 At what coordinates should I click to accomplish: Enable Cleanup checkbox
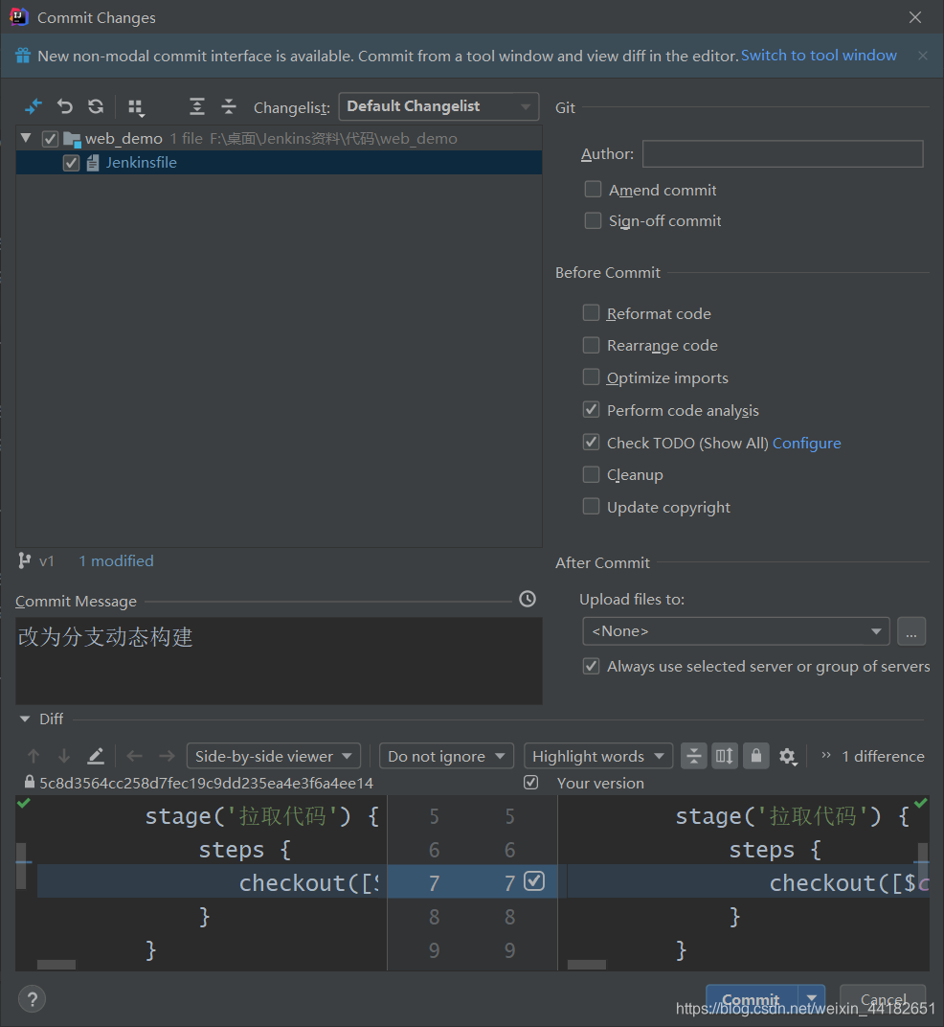(591, 474)
